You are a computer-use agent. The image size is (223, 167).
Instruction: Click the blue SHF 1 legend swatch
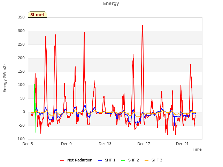click(x=100, y=161)
